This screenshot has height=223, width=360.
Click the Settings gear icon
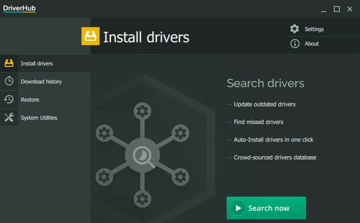tap(294, 29)
